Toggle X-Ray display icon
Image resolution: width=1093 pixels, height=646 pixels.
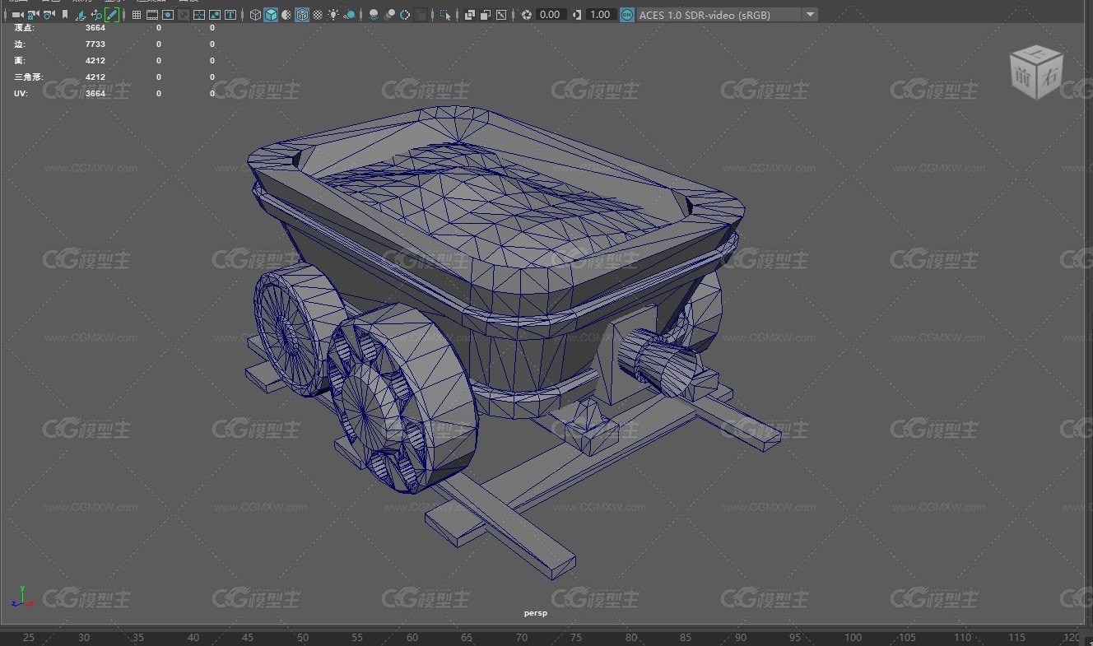(470, 15)
